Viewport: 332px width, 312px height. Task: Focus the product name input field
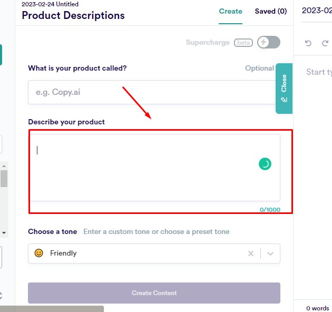tap(152, 92)
